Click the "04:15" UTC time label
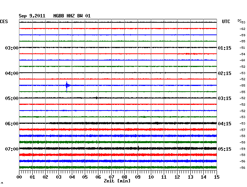Image resolution: width=247 pixels, height=187 pixels. [225, 124]
